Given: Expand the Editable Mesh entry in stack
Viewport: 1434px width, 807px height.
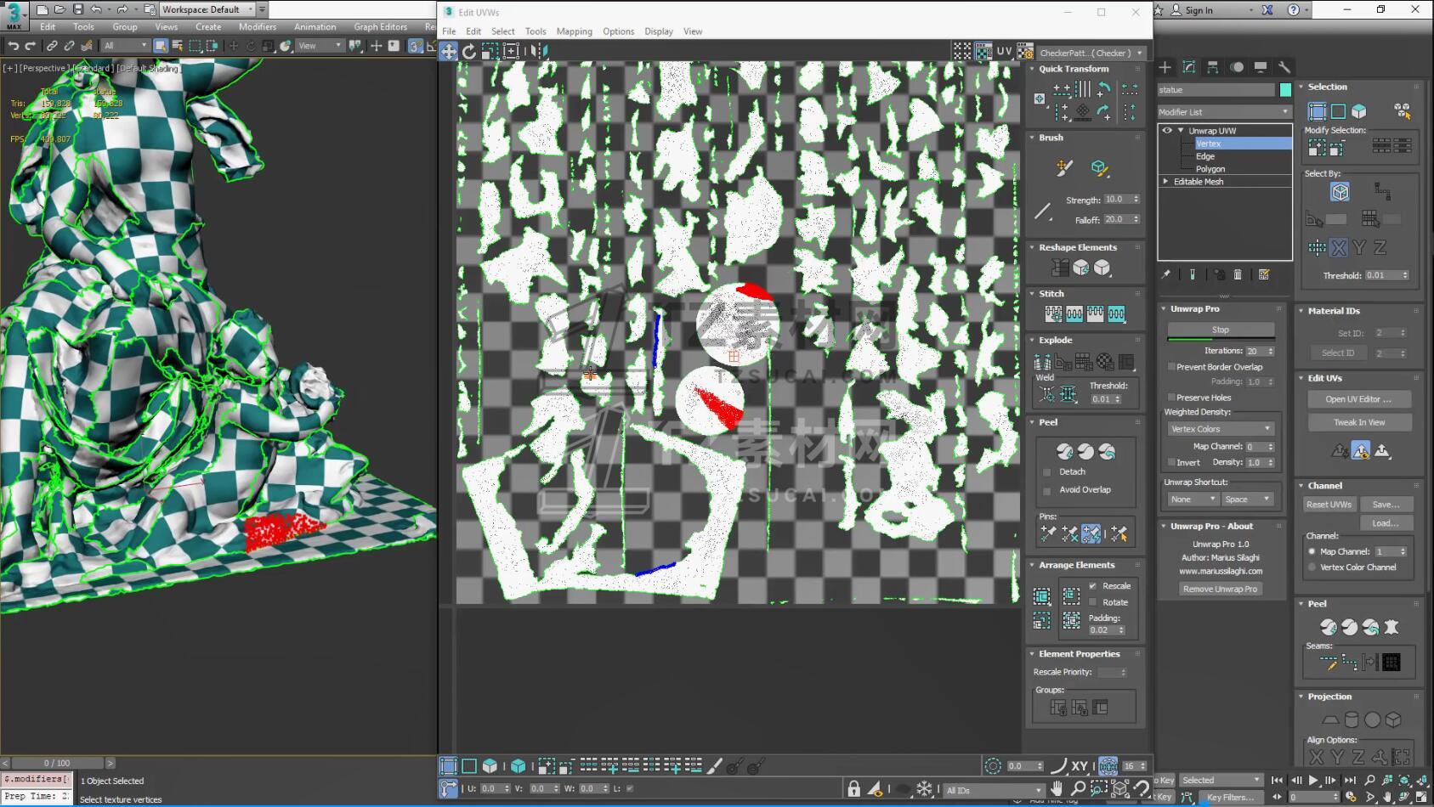Looking at the screenshot, I should 1165,182.
